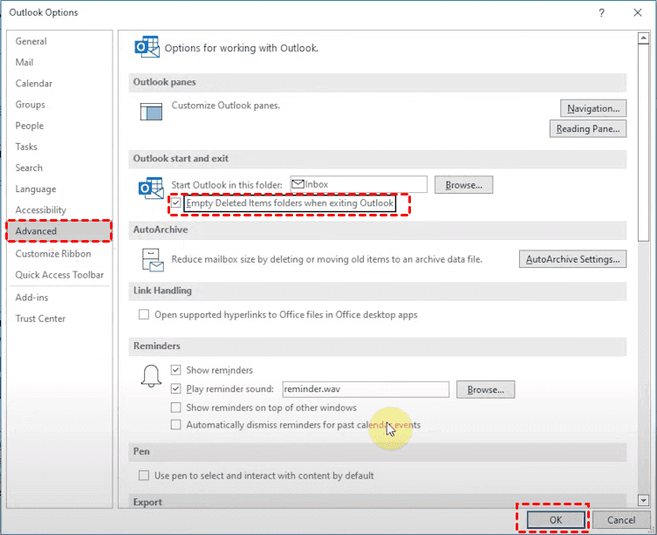Open the Accessibility options category
Viewport: 657px width, 535px height.
59,209
